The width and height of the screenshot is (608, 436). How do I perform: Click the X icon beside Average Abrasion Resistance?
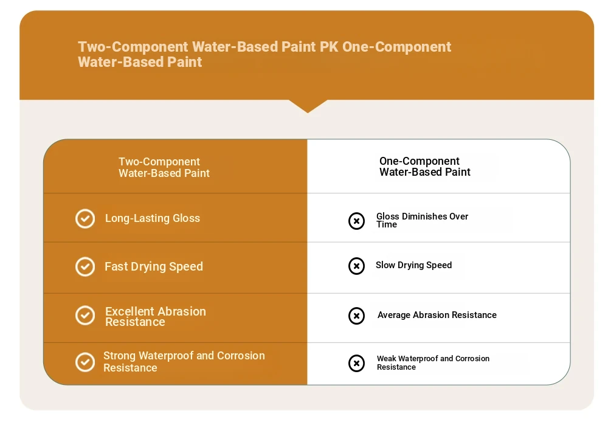356,316
